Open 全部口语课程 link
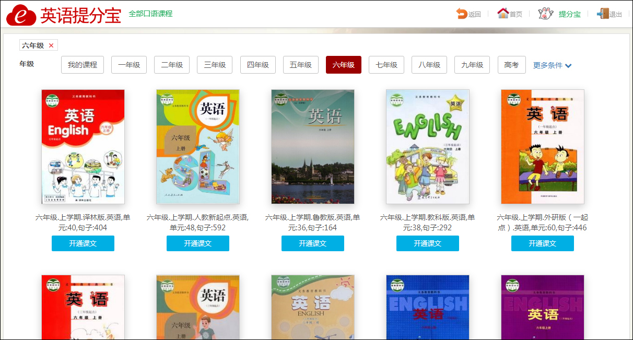This screenshot has height=340, width=633. click(150, 14)
